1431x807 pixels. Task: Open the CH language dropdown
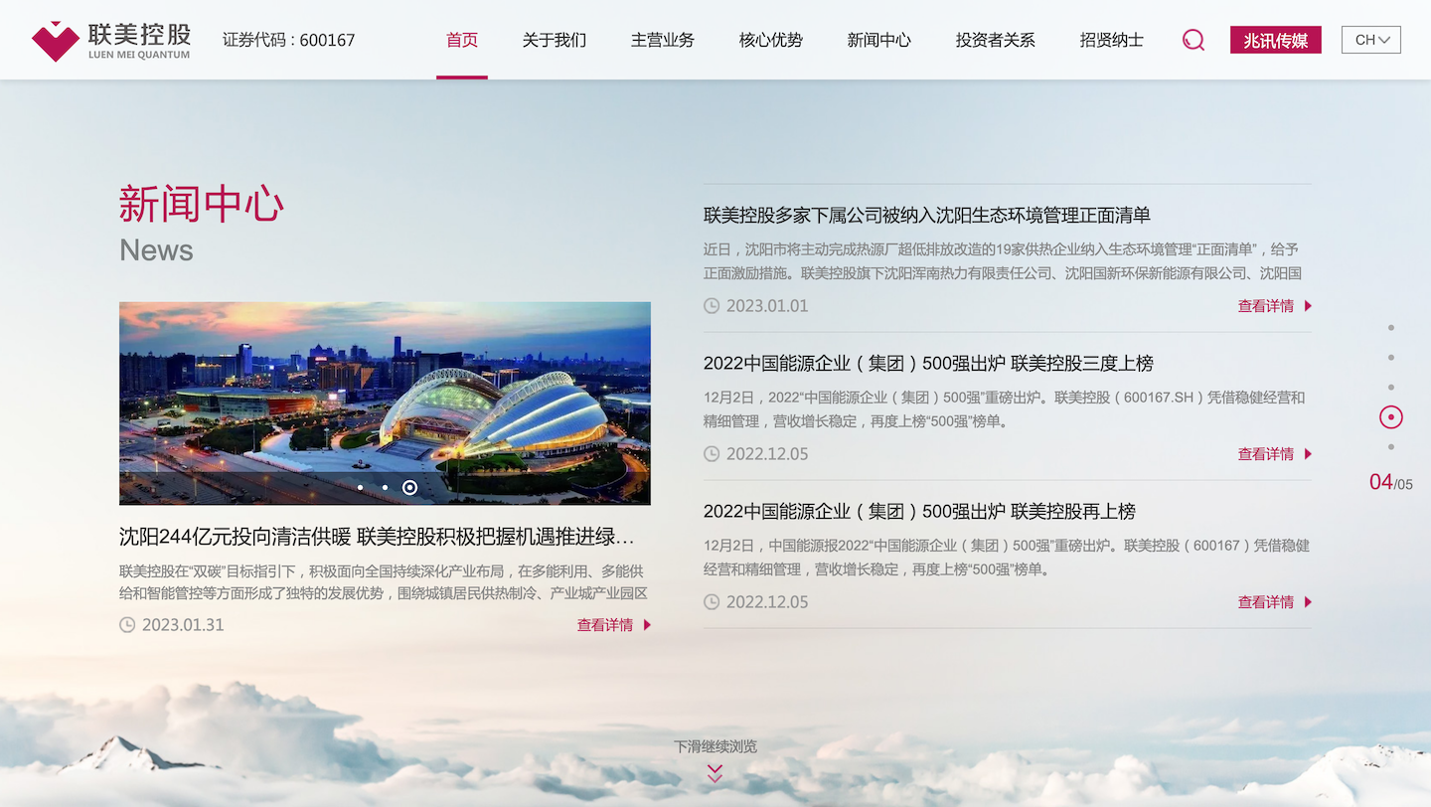(1370, 40)
